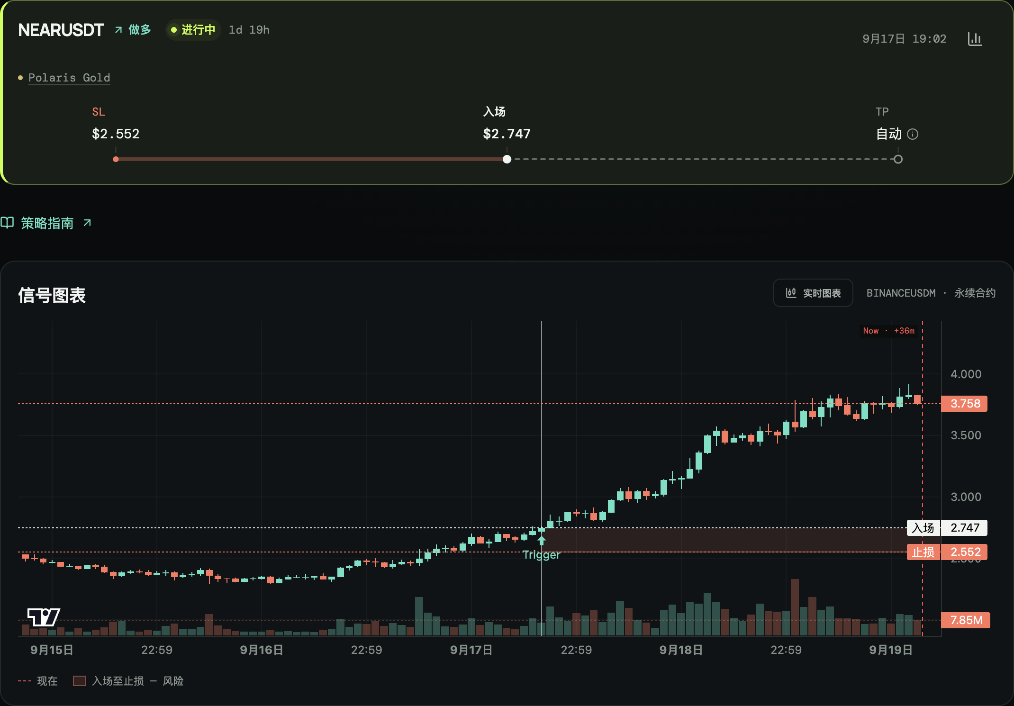Open the strategy guide book icon
This screenshot has width=1014, height=706.
pos(7,223)
